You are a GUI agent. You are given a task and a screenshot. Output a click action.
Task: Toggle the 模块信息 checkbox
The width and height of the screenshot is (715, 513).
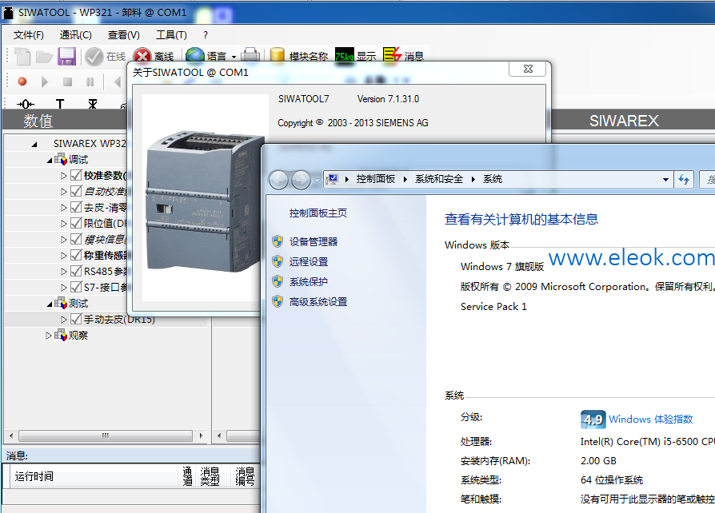click(76, 239)
